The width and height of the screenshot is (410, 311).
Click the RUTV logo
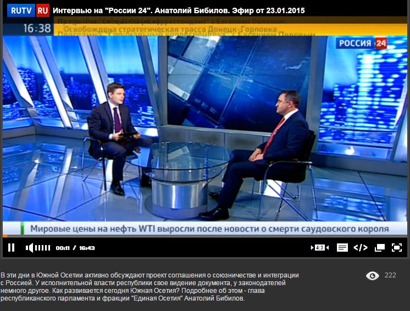(x=21, y=11)
